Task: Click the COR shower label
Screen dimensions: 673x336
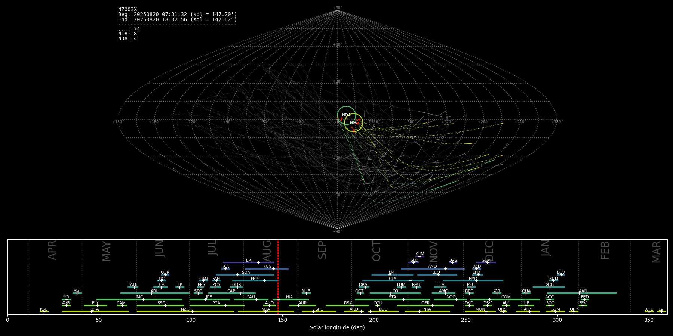Action: point(165,273)
